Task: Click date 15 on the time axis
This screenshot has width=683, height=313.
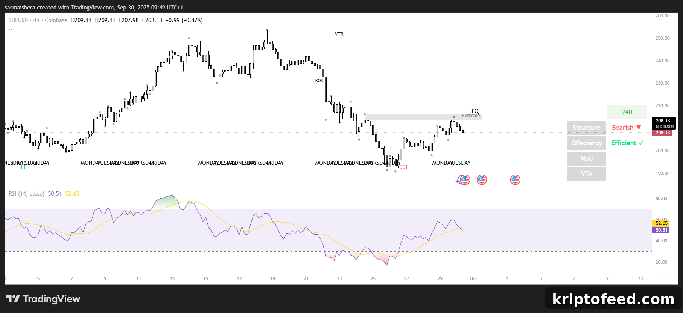Action: point(205,279)
